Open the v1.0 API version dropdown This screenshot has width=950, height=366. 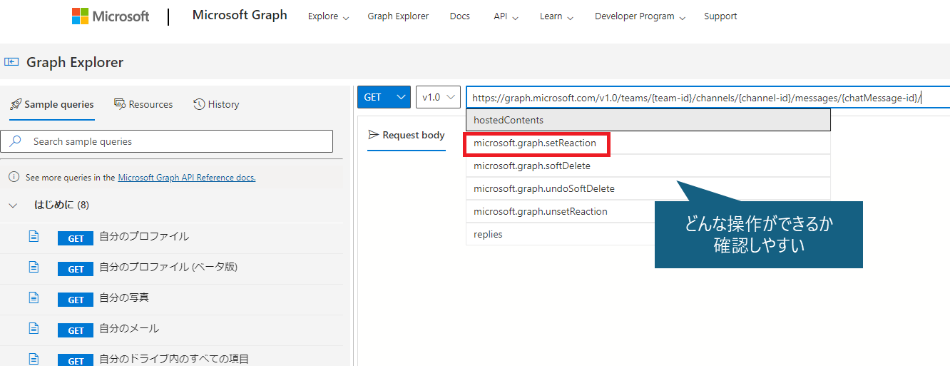pyautogui.click(x=438, y=97)
